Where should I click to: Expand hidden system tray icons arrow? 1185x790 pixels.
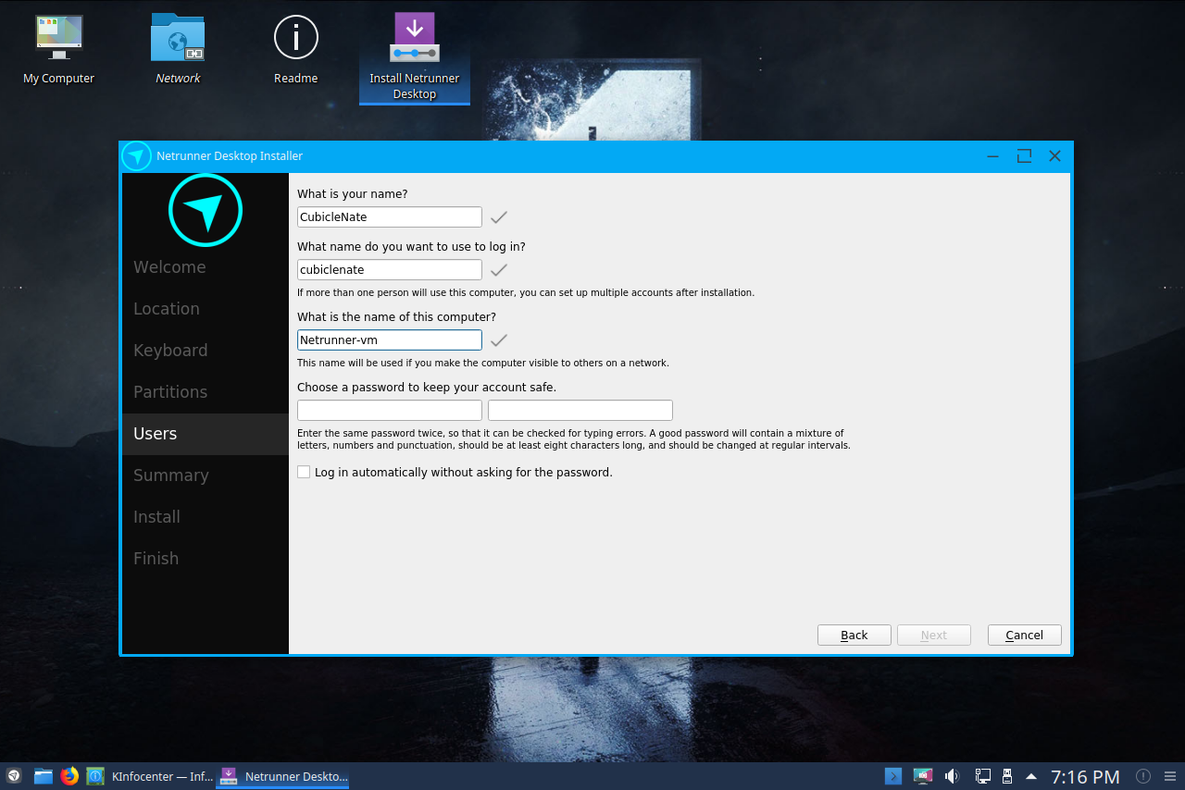point(1031,776)
